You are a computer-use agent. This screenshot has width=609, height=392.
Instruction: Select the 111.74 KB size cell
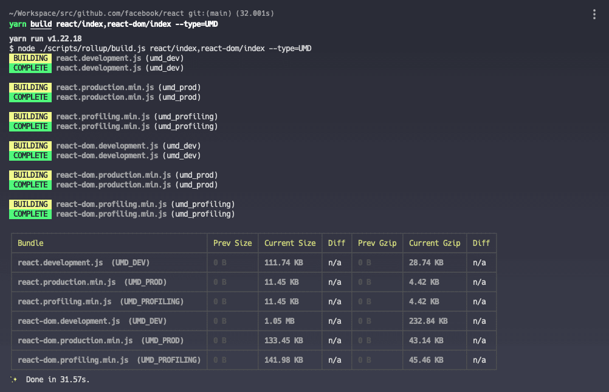(283, 262)
